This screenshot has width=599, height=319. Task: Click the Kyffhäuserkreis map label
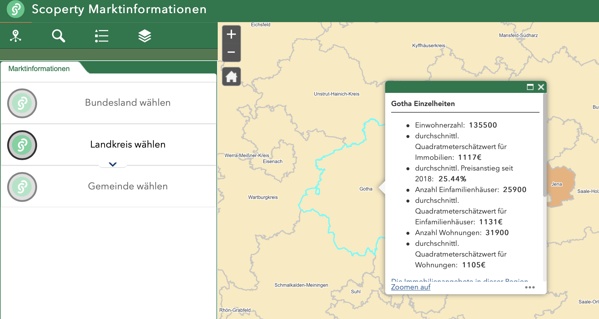click(x=429, y=45)
